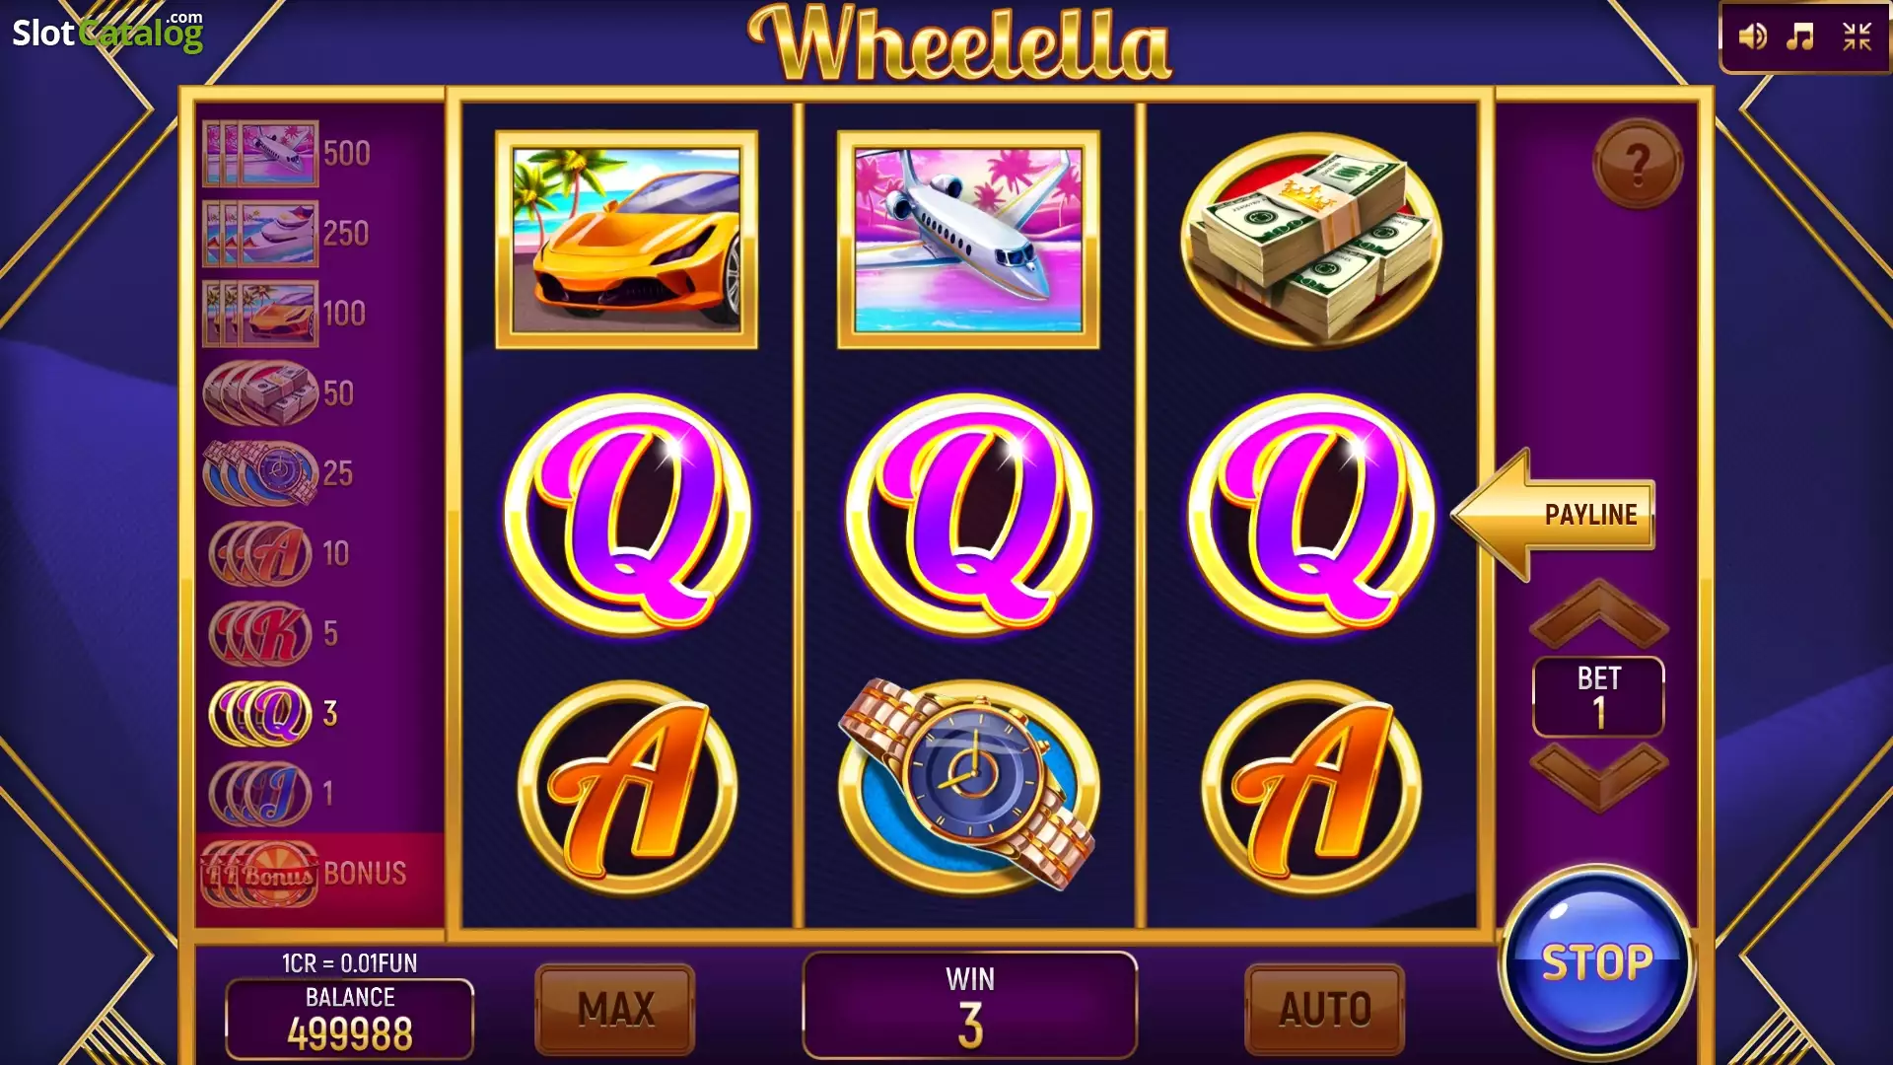The width and height of the screenshot is (1893, 1065).
Task: Click the blue STOP button
Action: click(1596, 962)
